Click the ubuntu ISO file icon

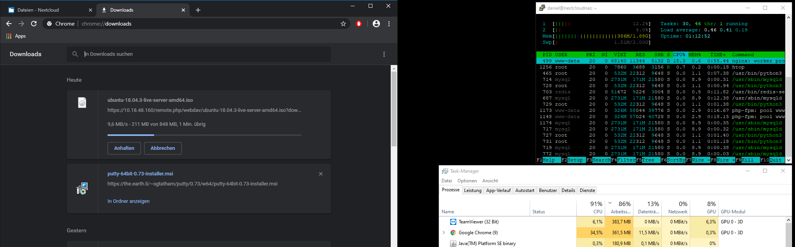point(82,103)
